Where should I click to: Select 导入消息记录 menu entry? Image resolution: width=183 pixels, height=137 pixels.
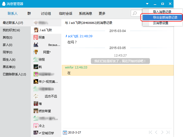tap(163, 12)
